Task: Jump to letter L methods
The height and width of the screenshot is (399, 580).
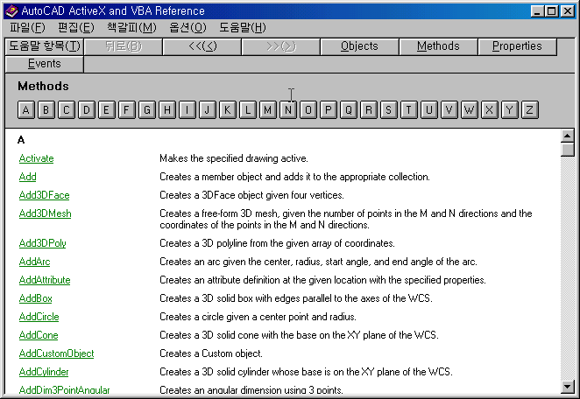Action: click(x=247, y=110)
